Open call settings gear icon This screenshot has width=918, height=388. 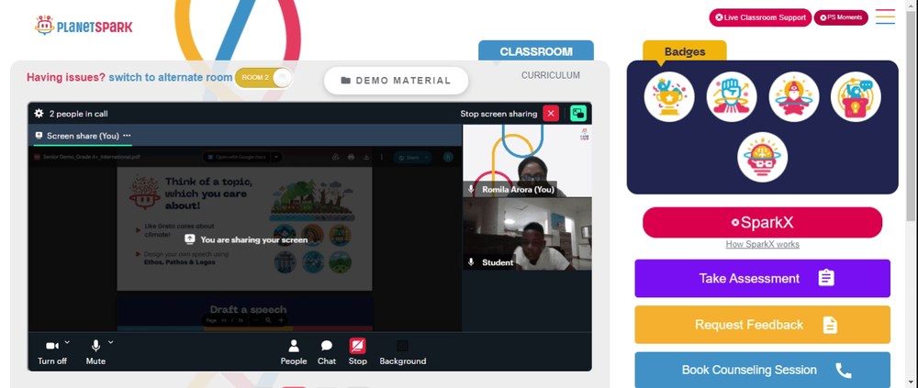click(39, 114)
